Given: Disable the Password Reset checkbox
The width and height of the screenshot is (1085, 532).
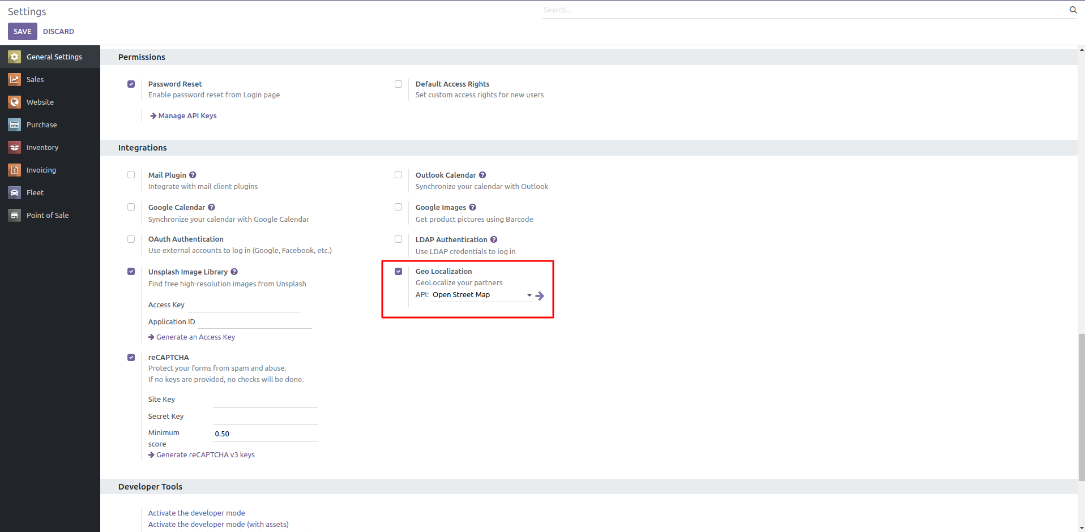Looking at the screenshot, I should click(131, 84).
